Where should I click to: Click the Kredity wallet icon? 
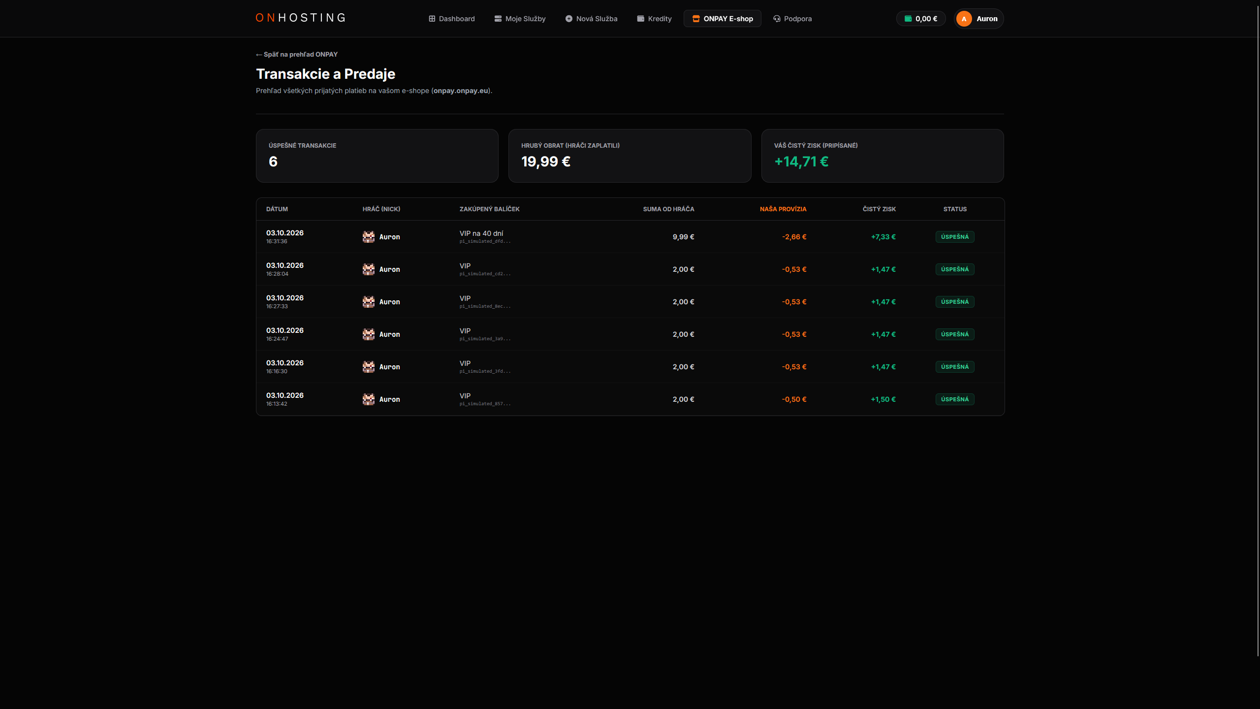coord(641,19)
